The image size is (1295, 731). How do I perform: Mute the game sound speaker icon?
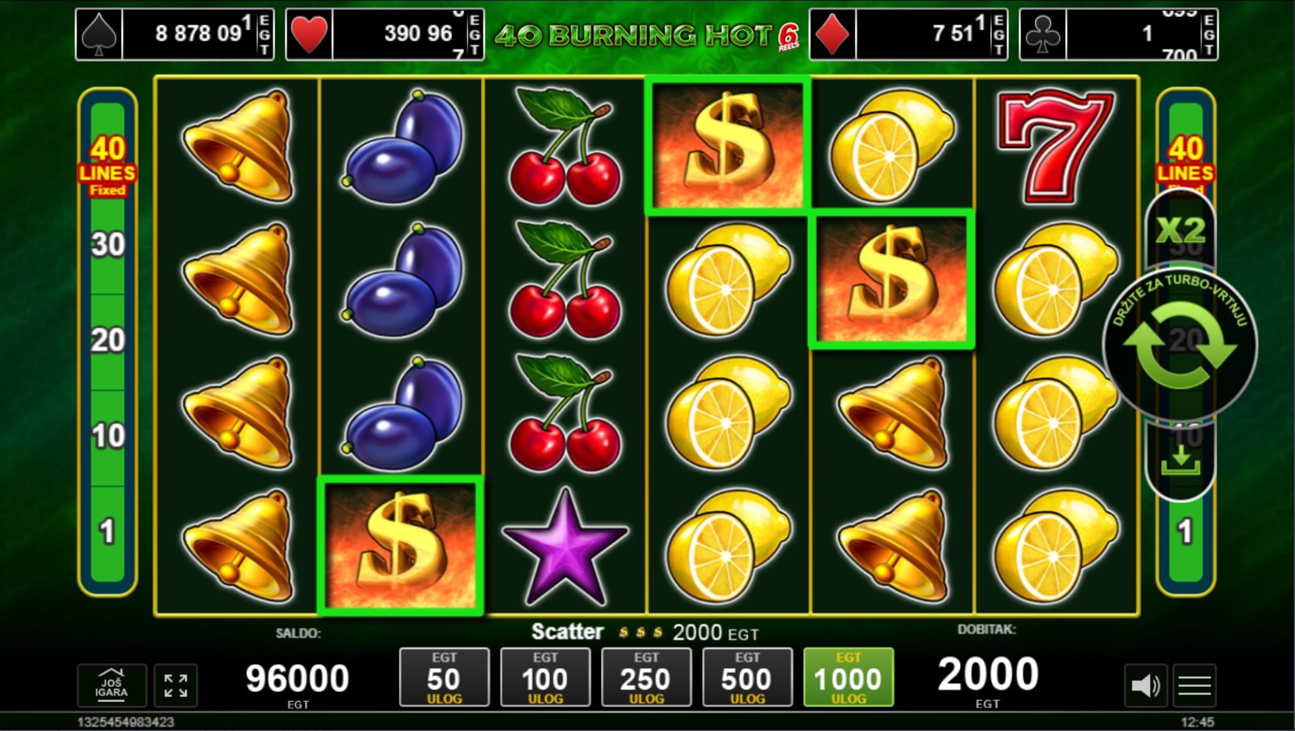[1146, 685]
